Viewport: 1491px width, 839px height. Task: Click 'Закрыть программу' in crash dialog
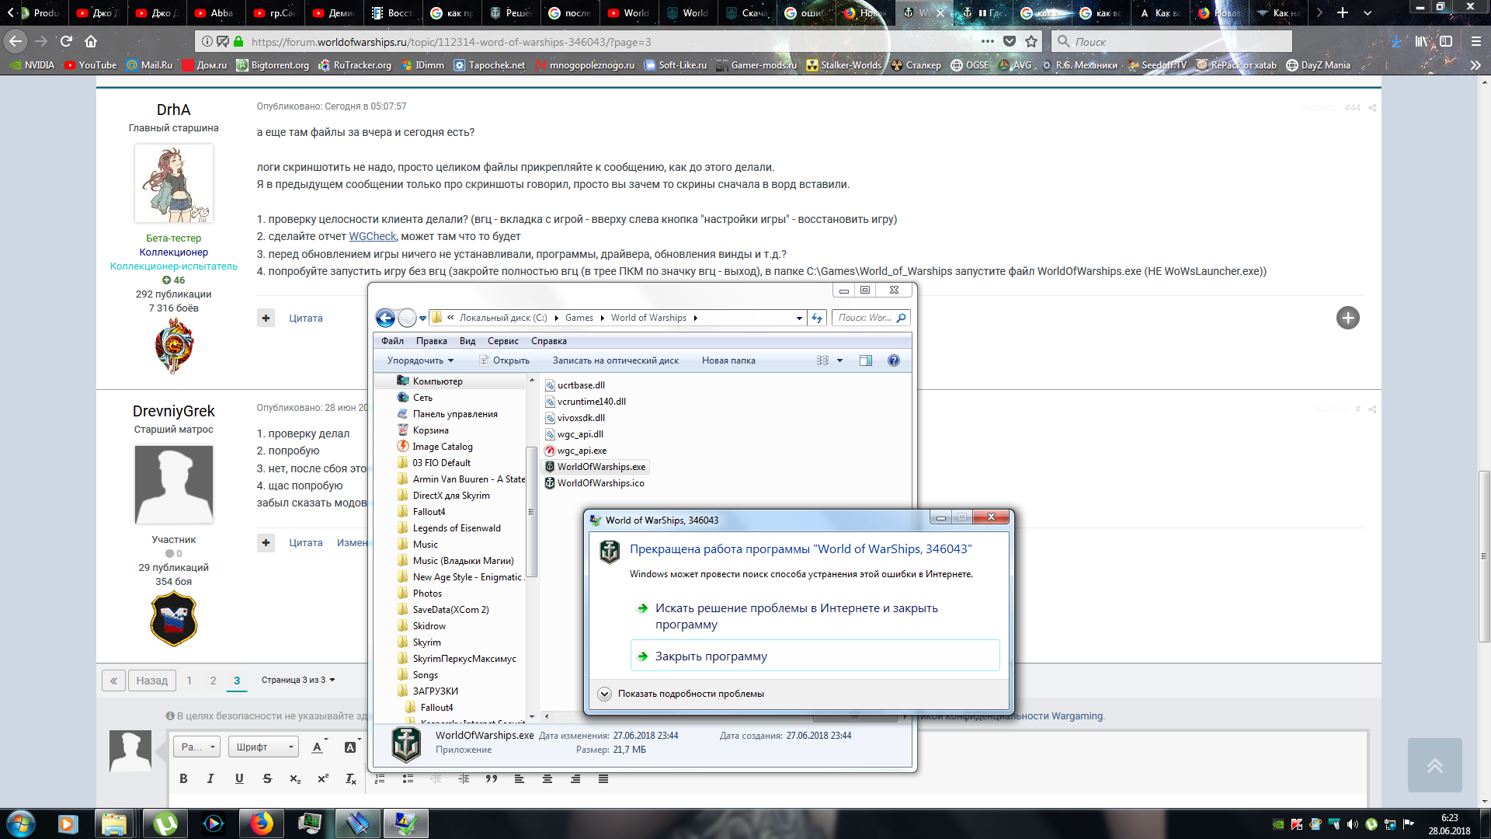[711, 656]
